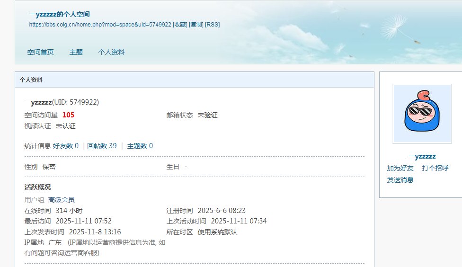Click the 注册时间 2025-6-6 08:23 value
Screen dimensions: 462x267
pos(222,210)
